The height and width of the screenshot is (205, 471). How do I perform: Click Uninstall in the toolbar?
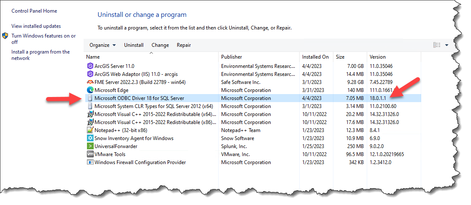pos(134,45)
